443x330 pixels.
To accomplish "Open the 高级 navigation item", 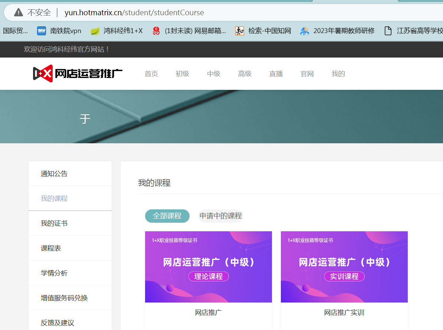I will pos(245,74).
